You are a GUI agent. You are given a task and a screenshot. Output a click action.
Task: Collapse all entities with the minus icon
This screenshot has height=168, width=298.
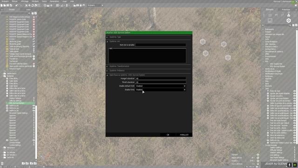coord(33,14)
